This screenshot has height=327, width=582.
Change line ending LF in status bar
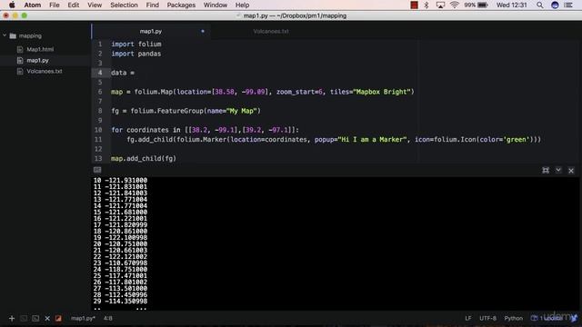[x=468, y=318]
